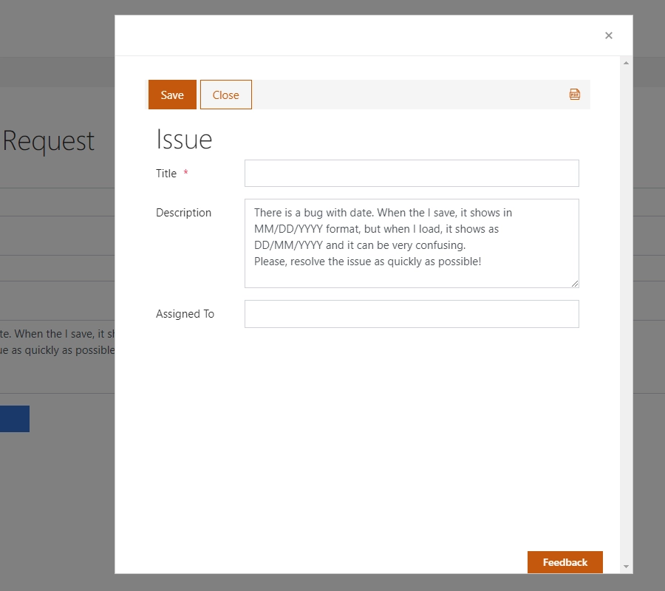Viewport: 665px width, 591px height.
Task: Close the dialog with the X icon
Action: pyautogui.click(x=609, y=35)
